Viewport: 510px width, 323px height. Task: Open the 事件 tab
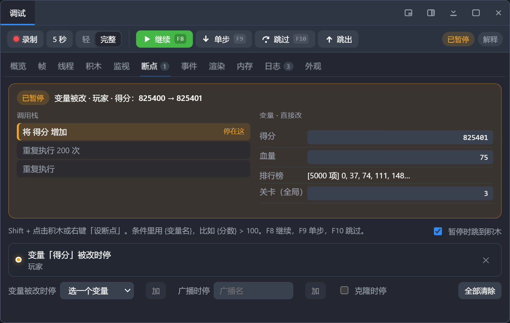(x=189, y=66)
